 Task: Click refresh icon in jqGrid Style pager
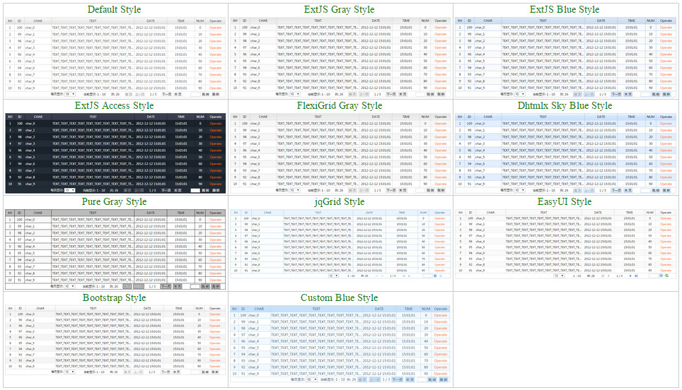pyautogui.click(x=441, y=276)
